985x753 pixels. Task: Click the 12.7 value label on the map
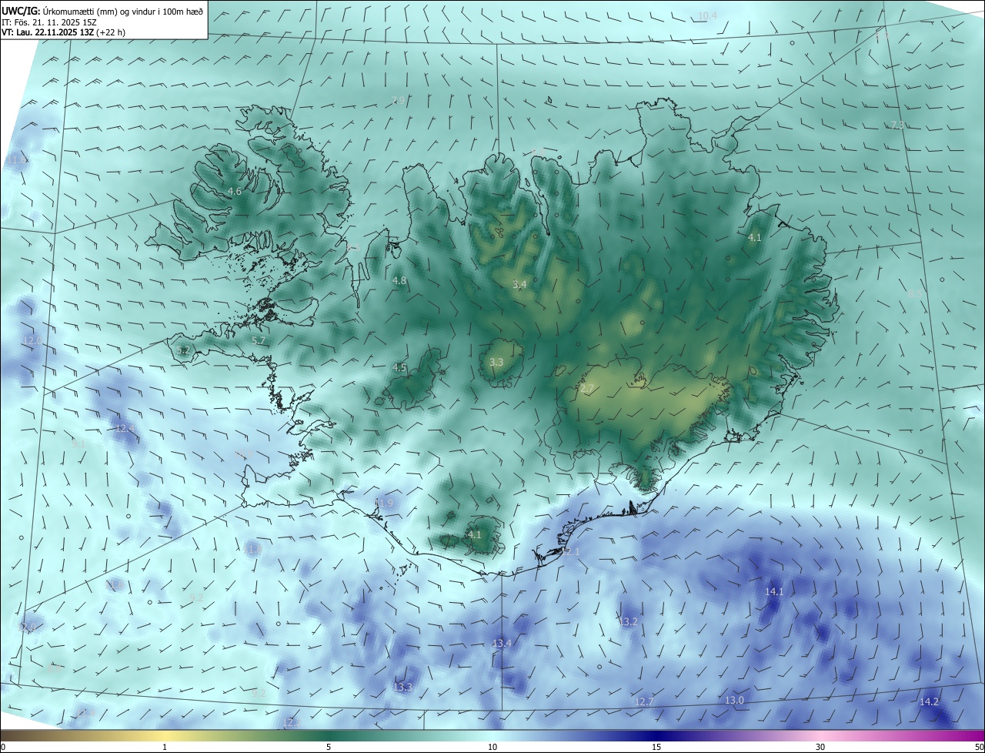pos(643,701)
